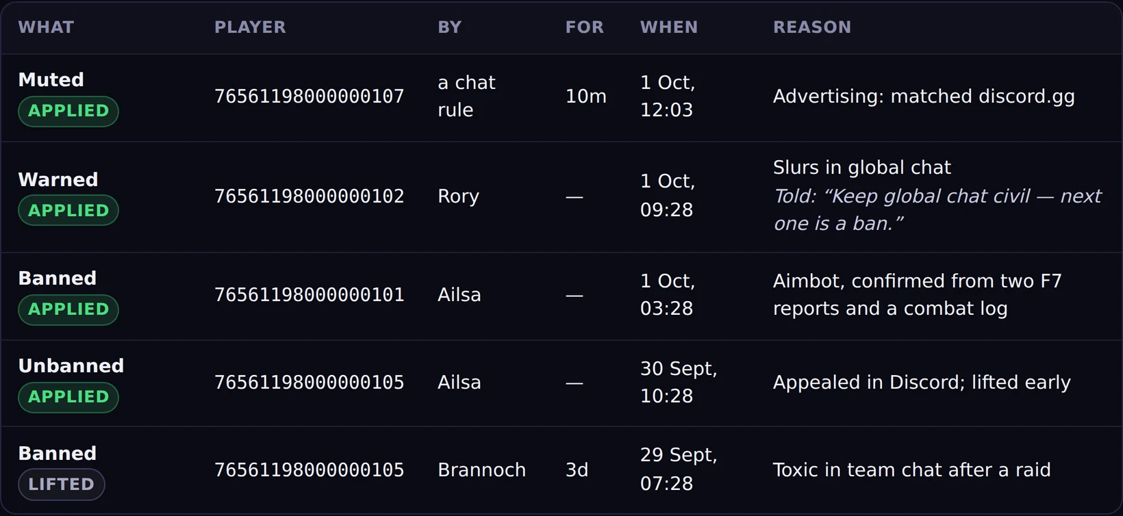Click the timestamp 1 Oct, 12:03
Screen dimensions: 1123x516
(x=668, y=96)
